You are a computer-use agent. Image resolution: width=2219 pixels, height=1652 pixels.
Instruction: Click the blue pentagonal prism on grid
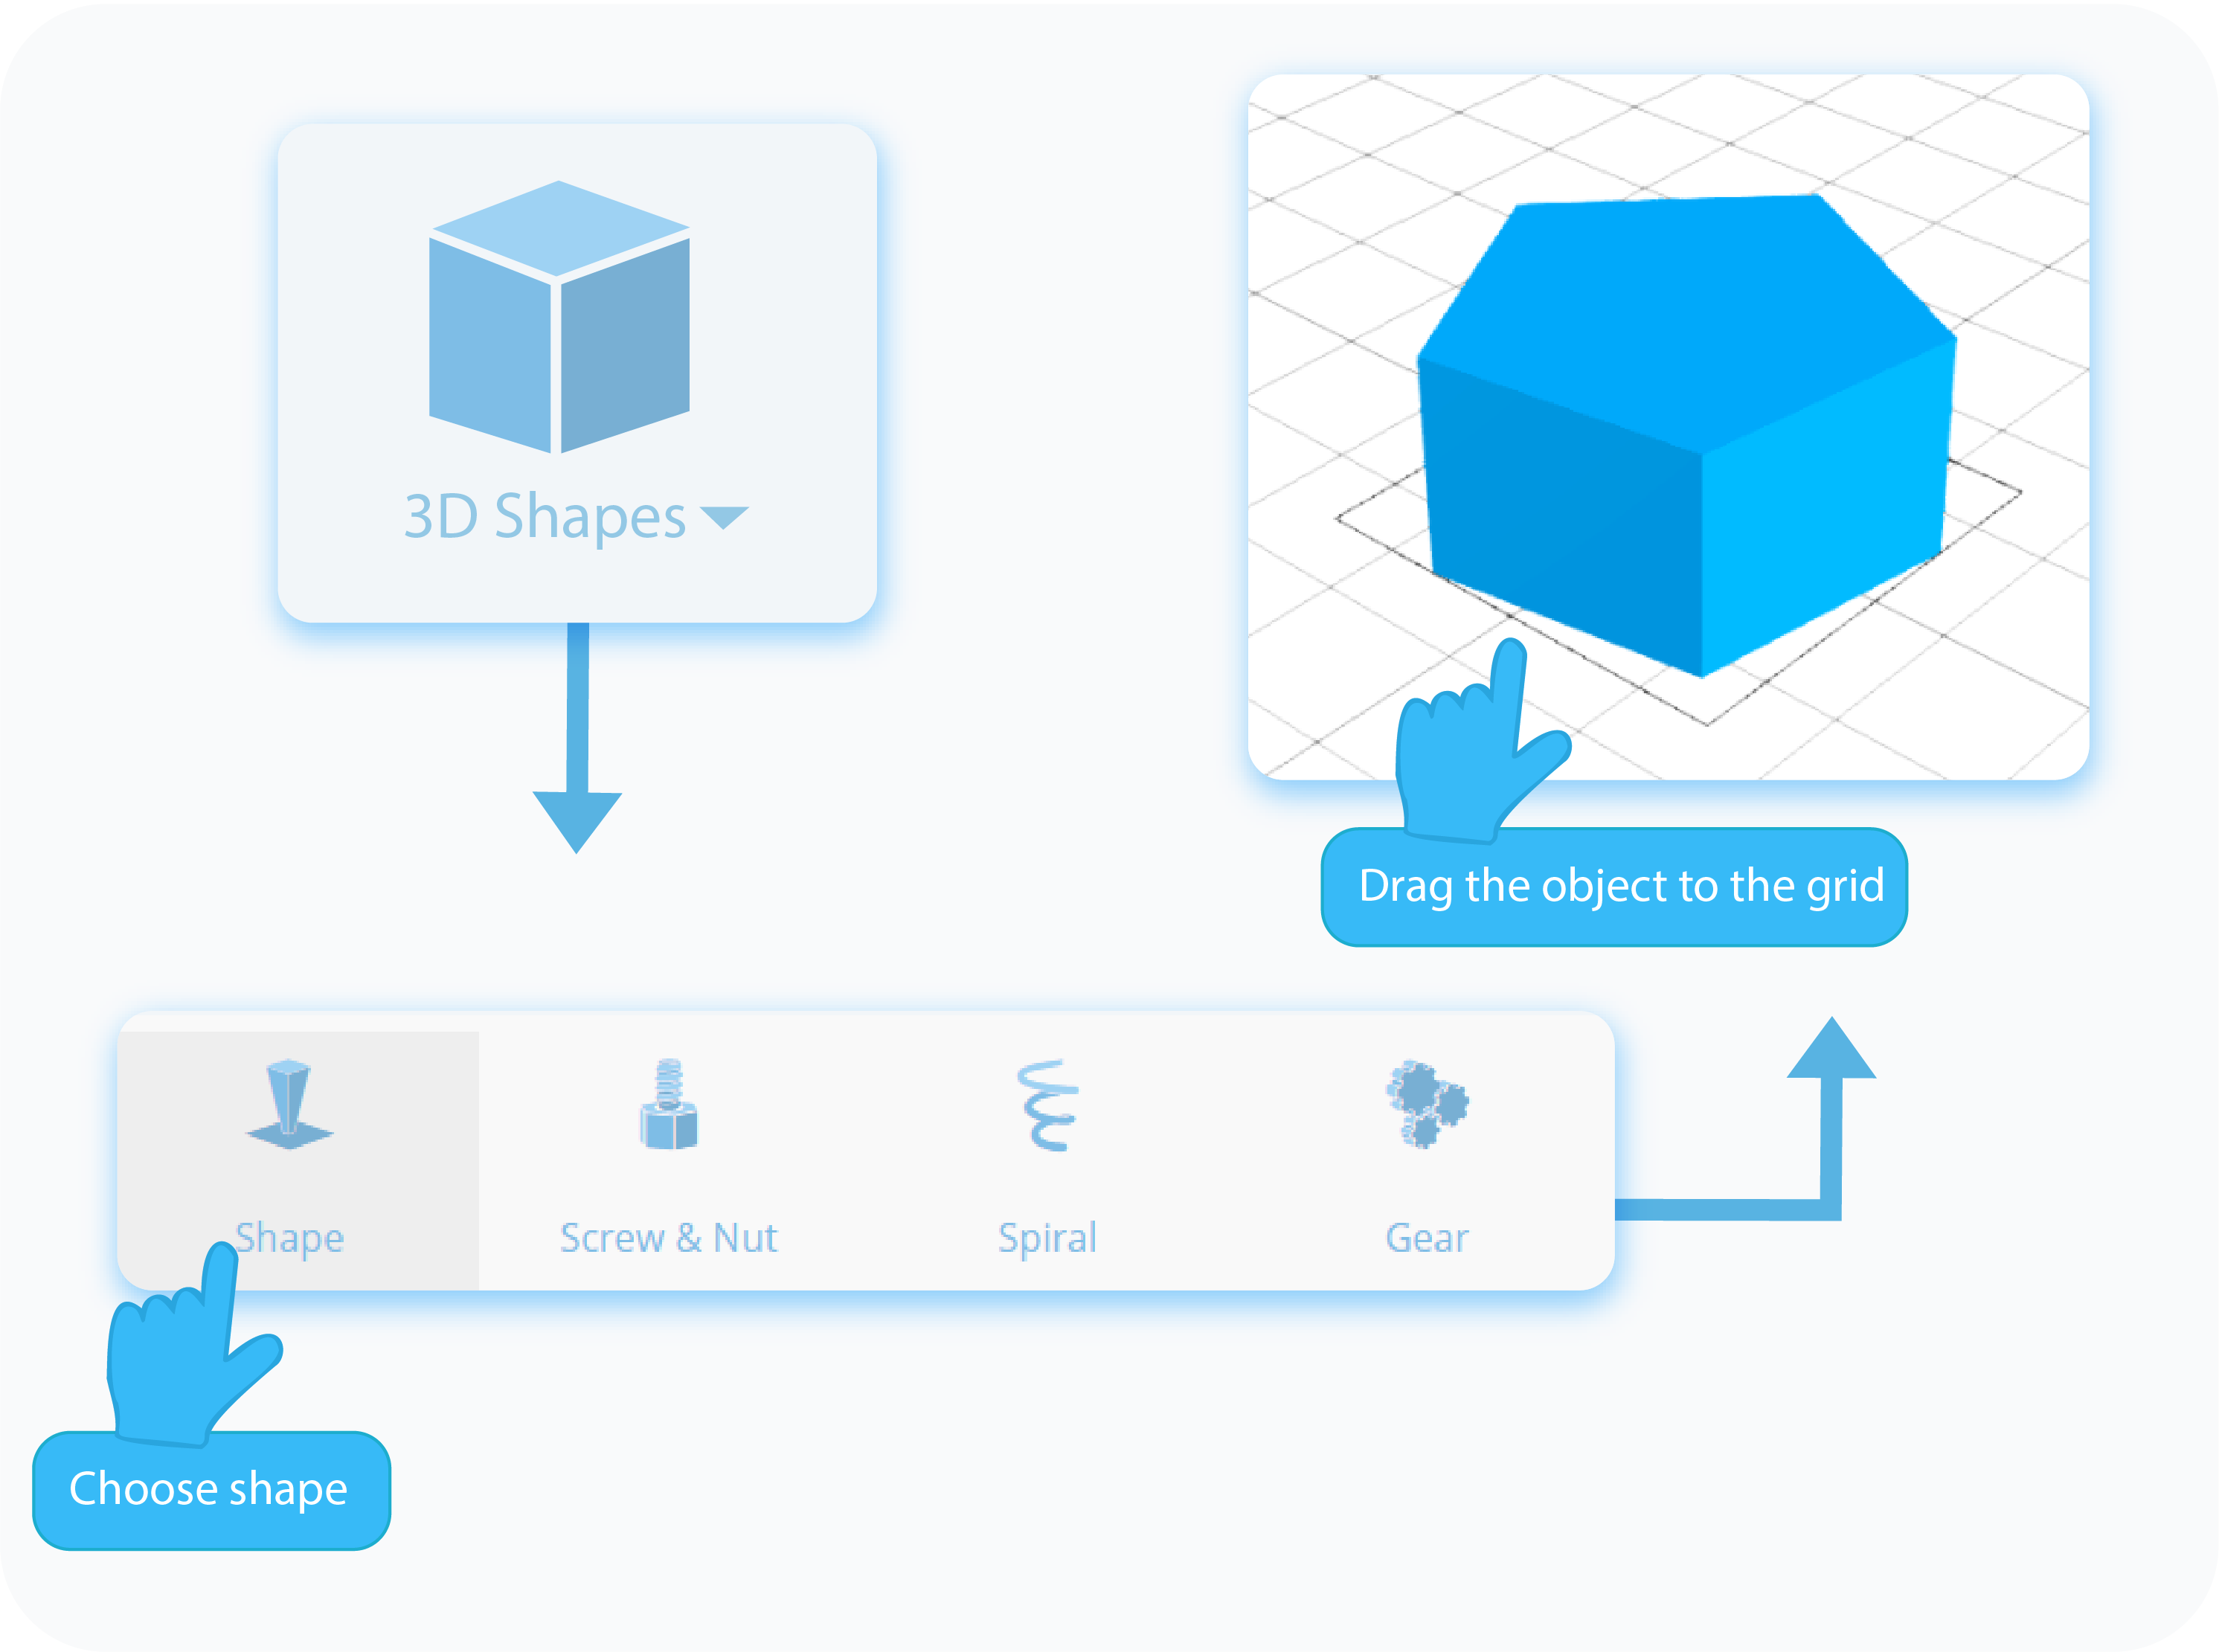[1686, 435]
